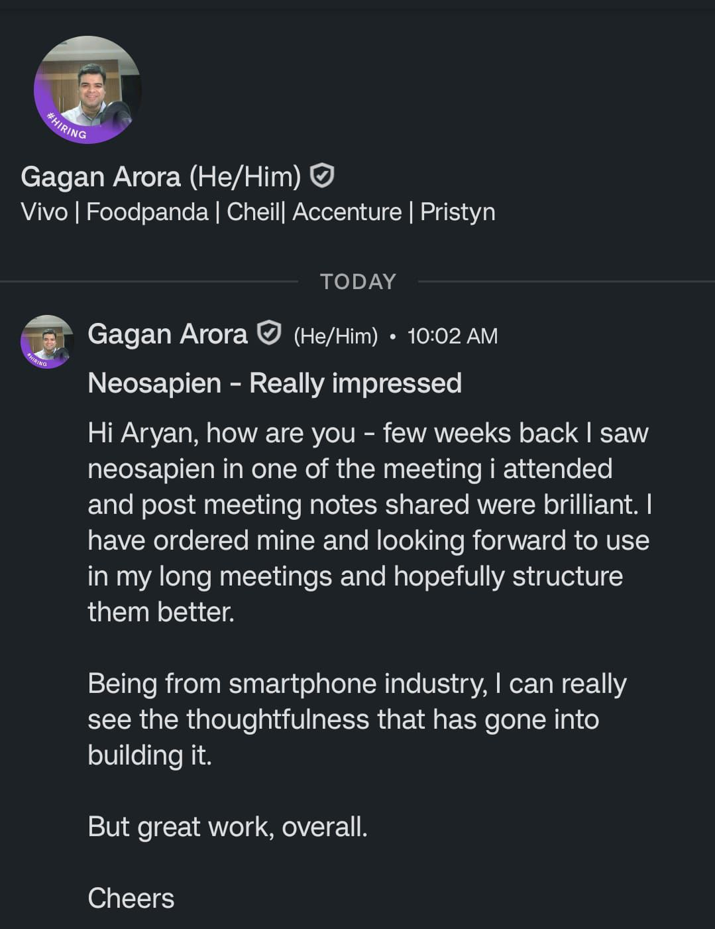The image size is (715, 929).
Task: Select the subject Neosapien - Really impressed
Action: (x=274, y=383)
